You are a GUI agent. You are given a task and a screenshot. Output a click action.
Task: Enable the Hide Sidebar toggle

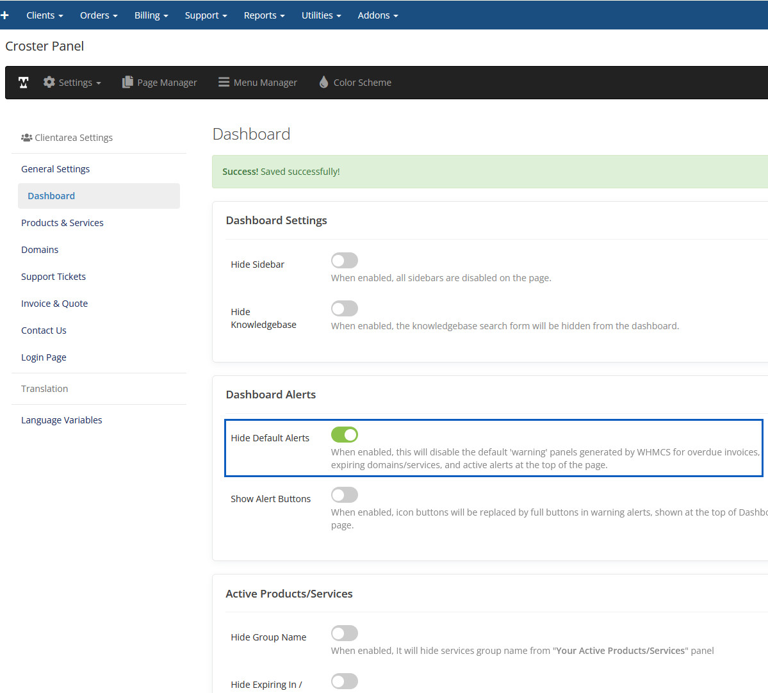pos(344,261)
